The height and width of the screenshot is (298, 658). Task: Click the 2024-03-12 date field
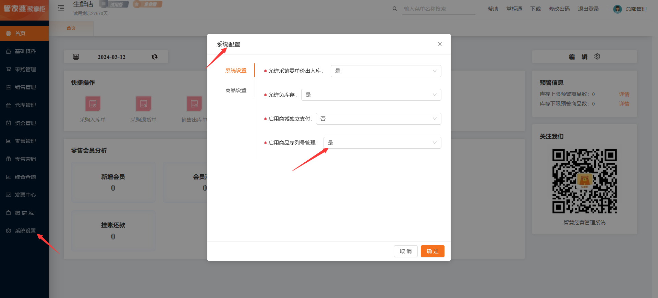click(x=112, y=57)
